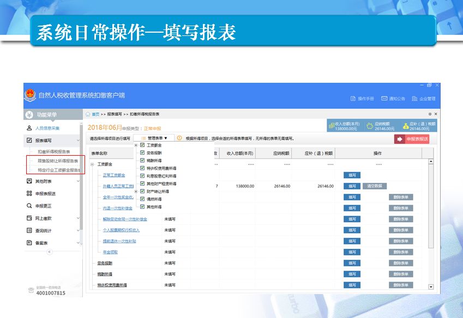Expand the 备案表 sidebar chevron
Screen dimensions: 463x318
78,243
